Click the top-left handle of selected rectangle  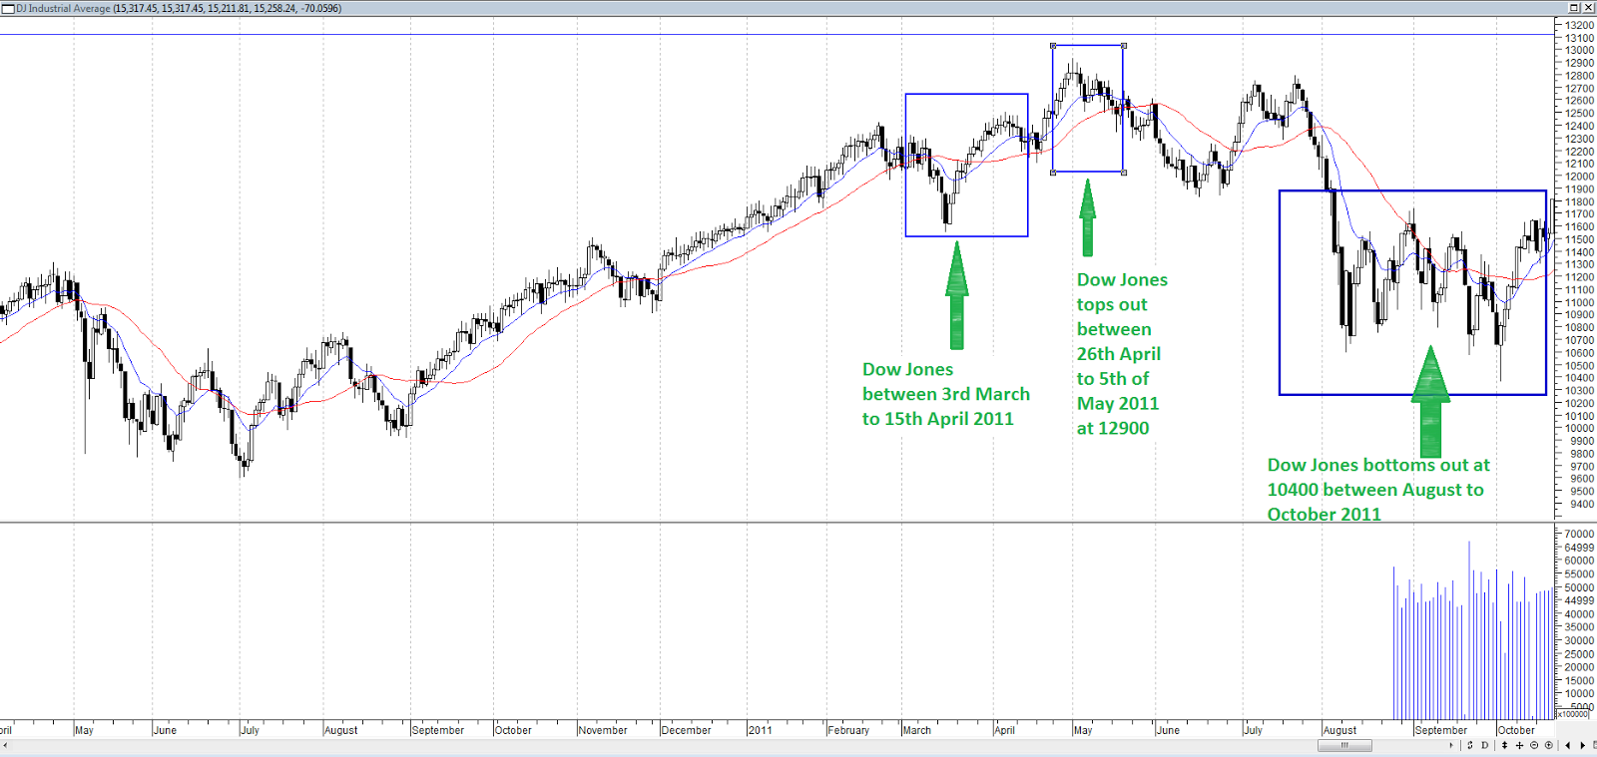1053,46
